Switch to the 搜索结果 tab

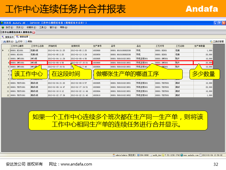23,37
